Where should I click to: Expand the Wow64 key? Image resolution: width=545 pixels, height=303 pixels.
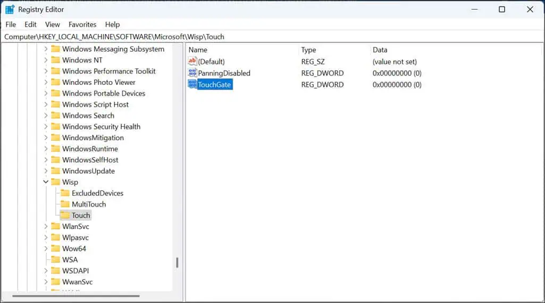click(x=46, y=248)
